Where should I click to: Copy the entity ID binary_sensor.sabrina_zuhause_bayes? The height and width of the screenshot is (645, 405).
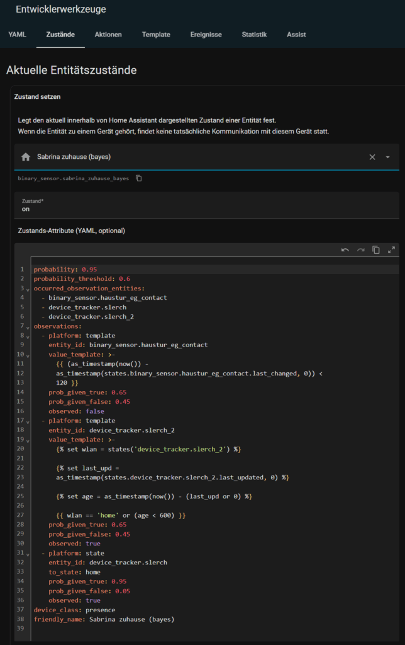click(x=139, y=178)
